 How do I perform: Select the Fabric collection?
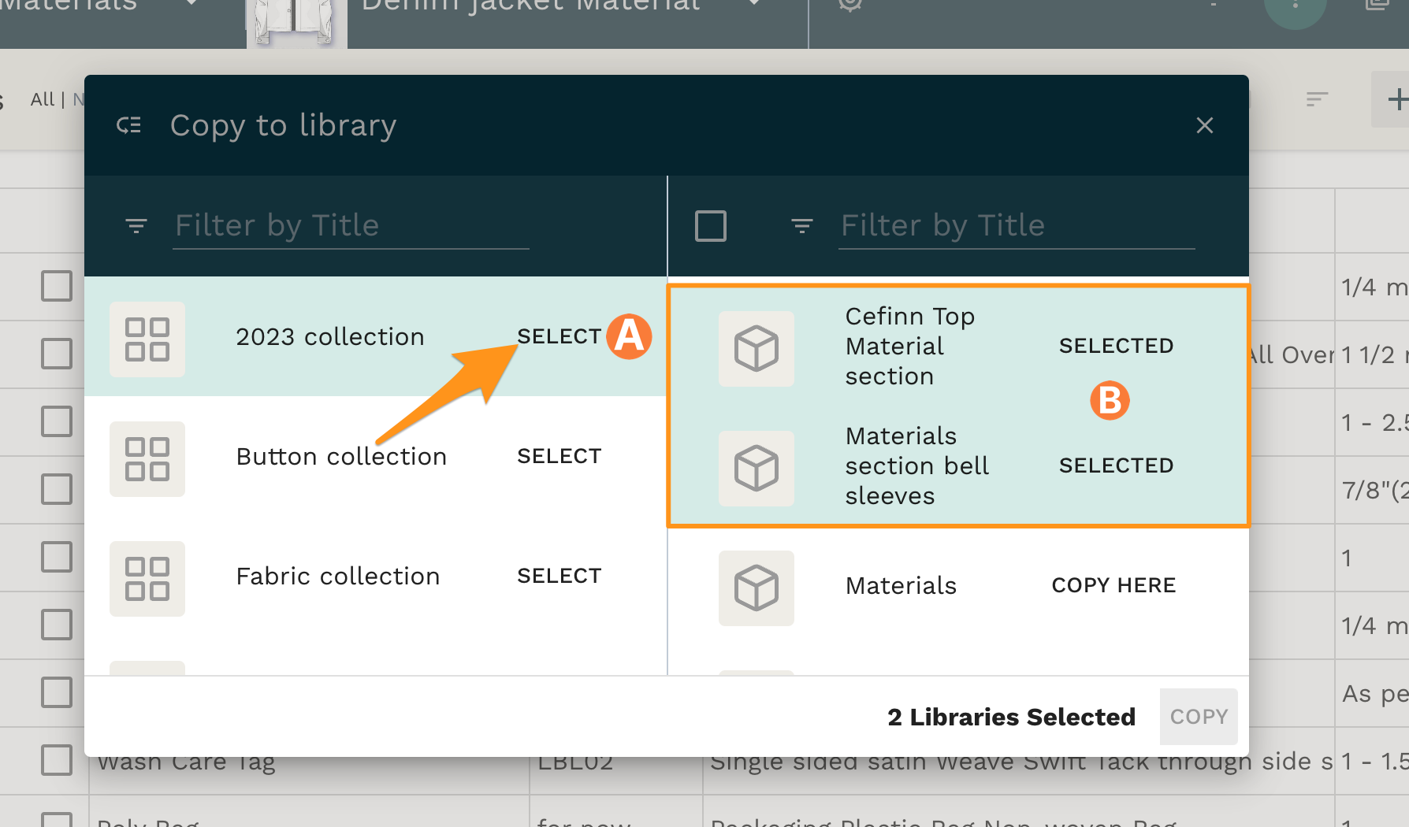(x=559, y=576)
